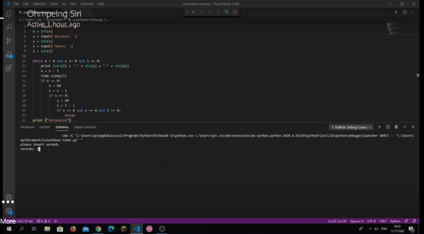Screen dimensions: 424x234
Task: Open Microsoft Edge from the taskbar
Action: 111,229
